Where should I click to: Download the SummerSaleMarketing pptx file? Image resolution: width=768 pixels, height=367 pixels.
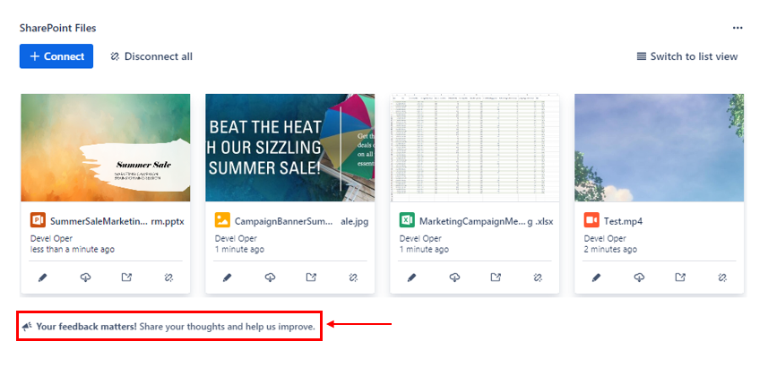click(x=85, y=277)
